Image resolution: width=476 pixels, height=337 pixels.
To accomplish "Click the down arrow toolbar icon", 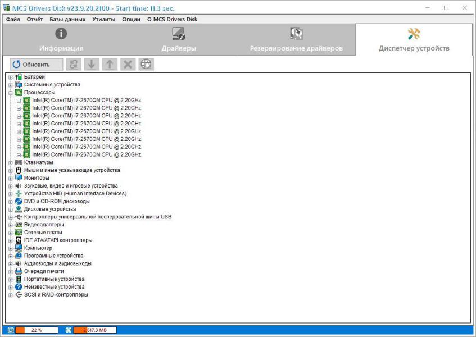I will click(x=92, y=64).
